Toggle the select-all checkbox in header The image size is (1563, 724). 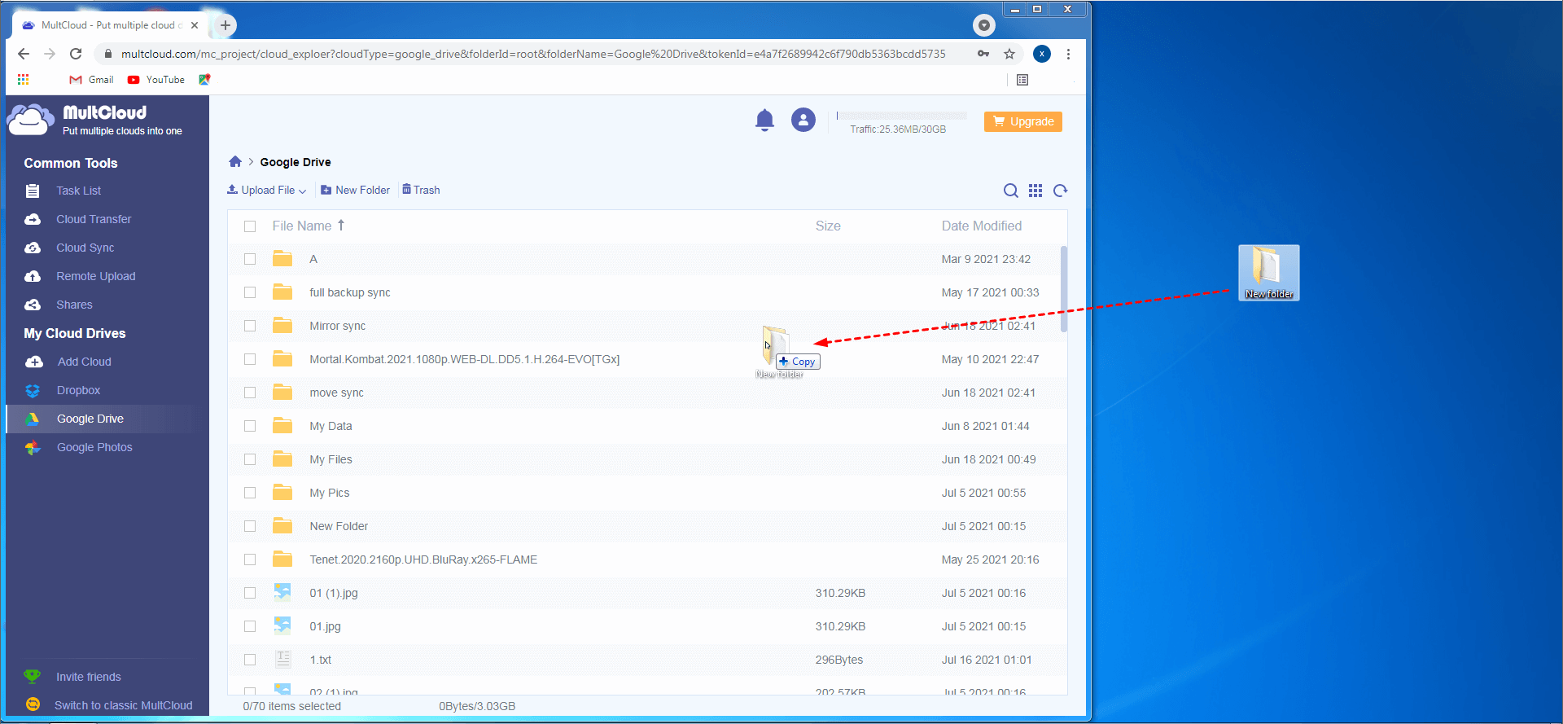click(x=250, y=226)
